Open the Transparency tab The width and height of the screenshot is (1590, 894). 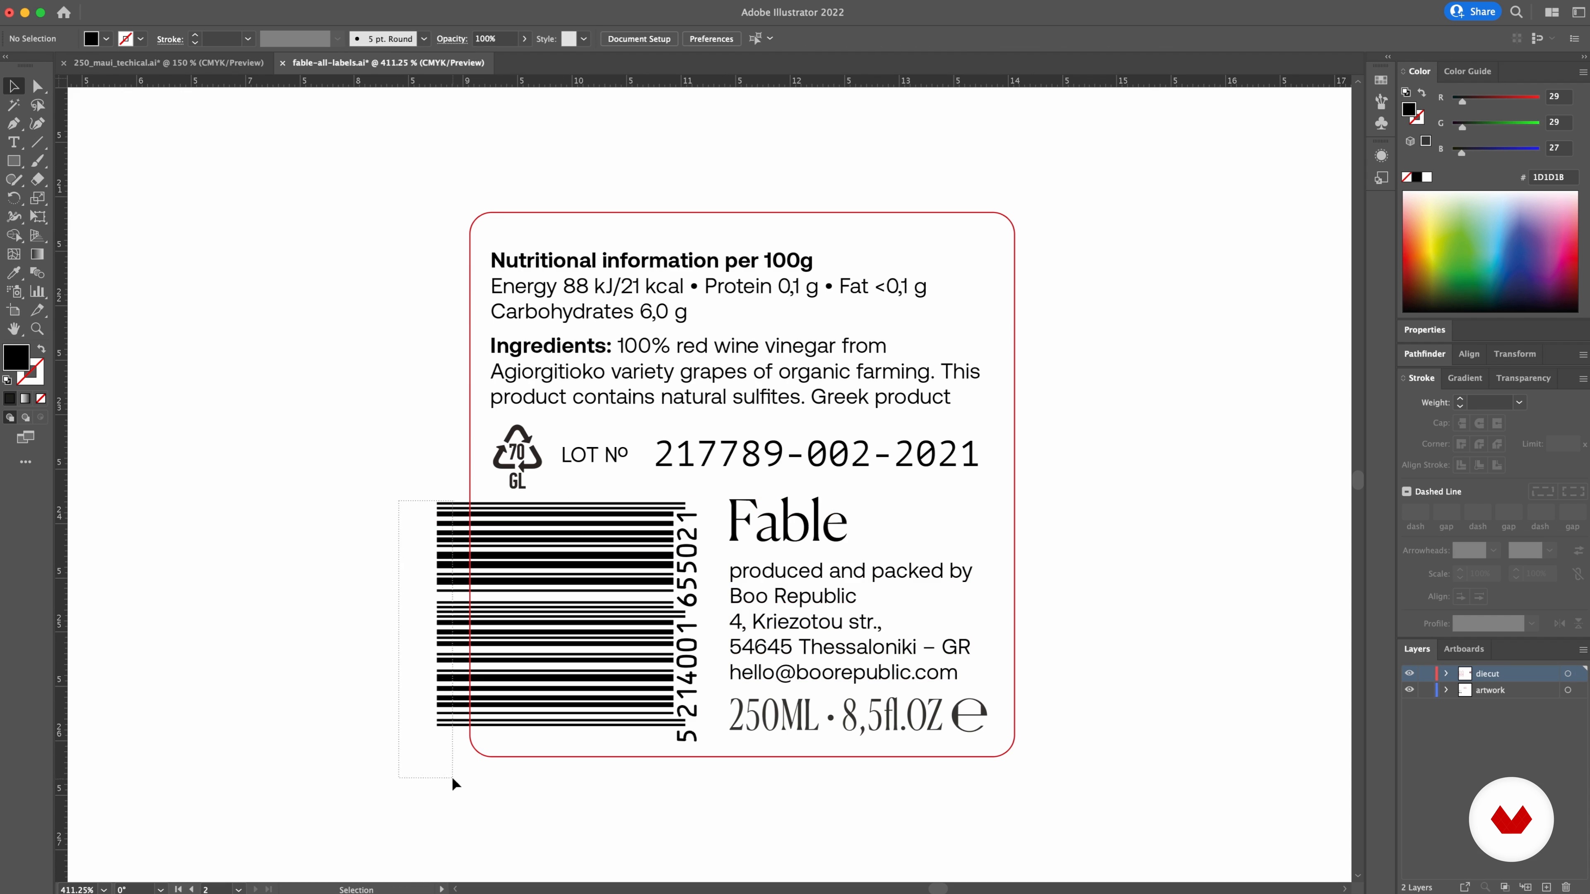[1523, 377]
